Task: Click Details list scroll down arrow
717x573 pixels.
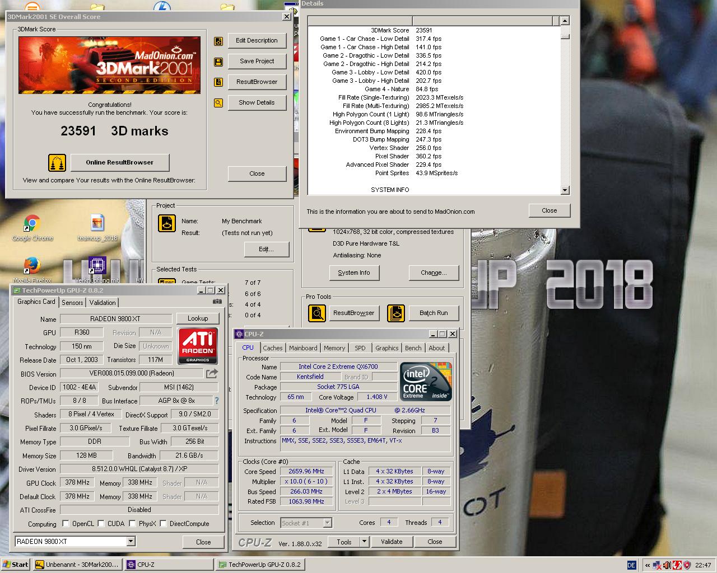Action: tap(565, 190)
